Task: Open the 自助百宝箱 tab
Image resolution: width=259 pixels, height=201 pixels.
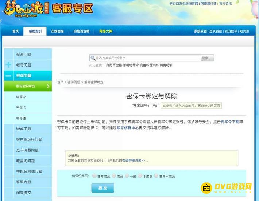Action: tap(82, 31)
